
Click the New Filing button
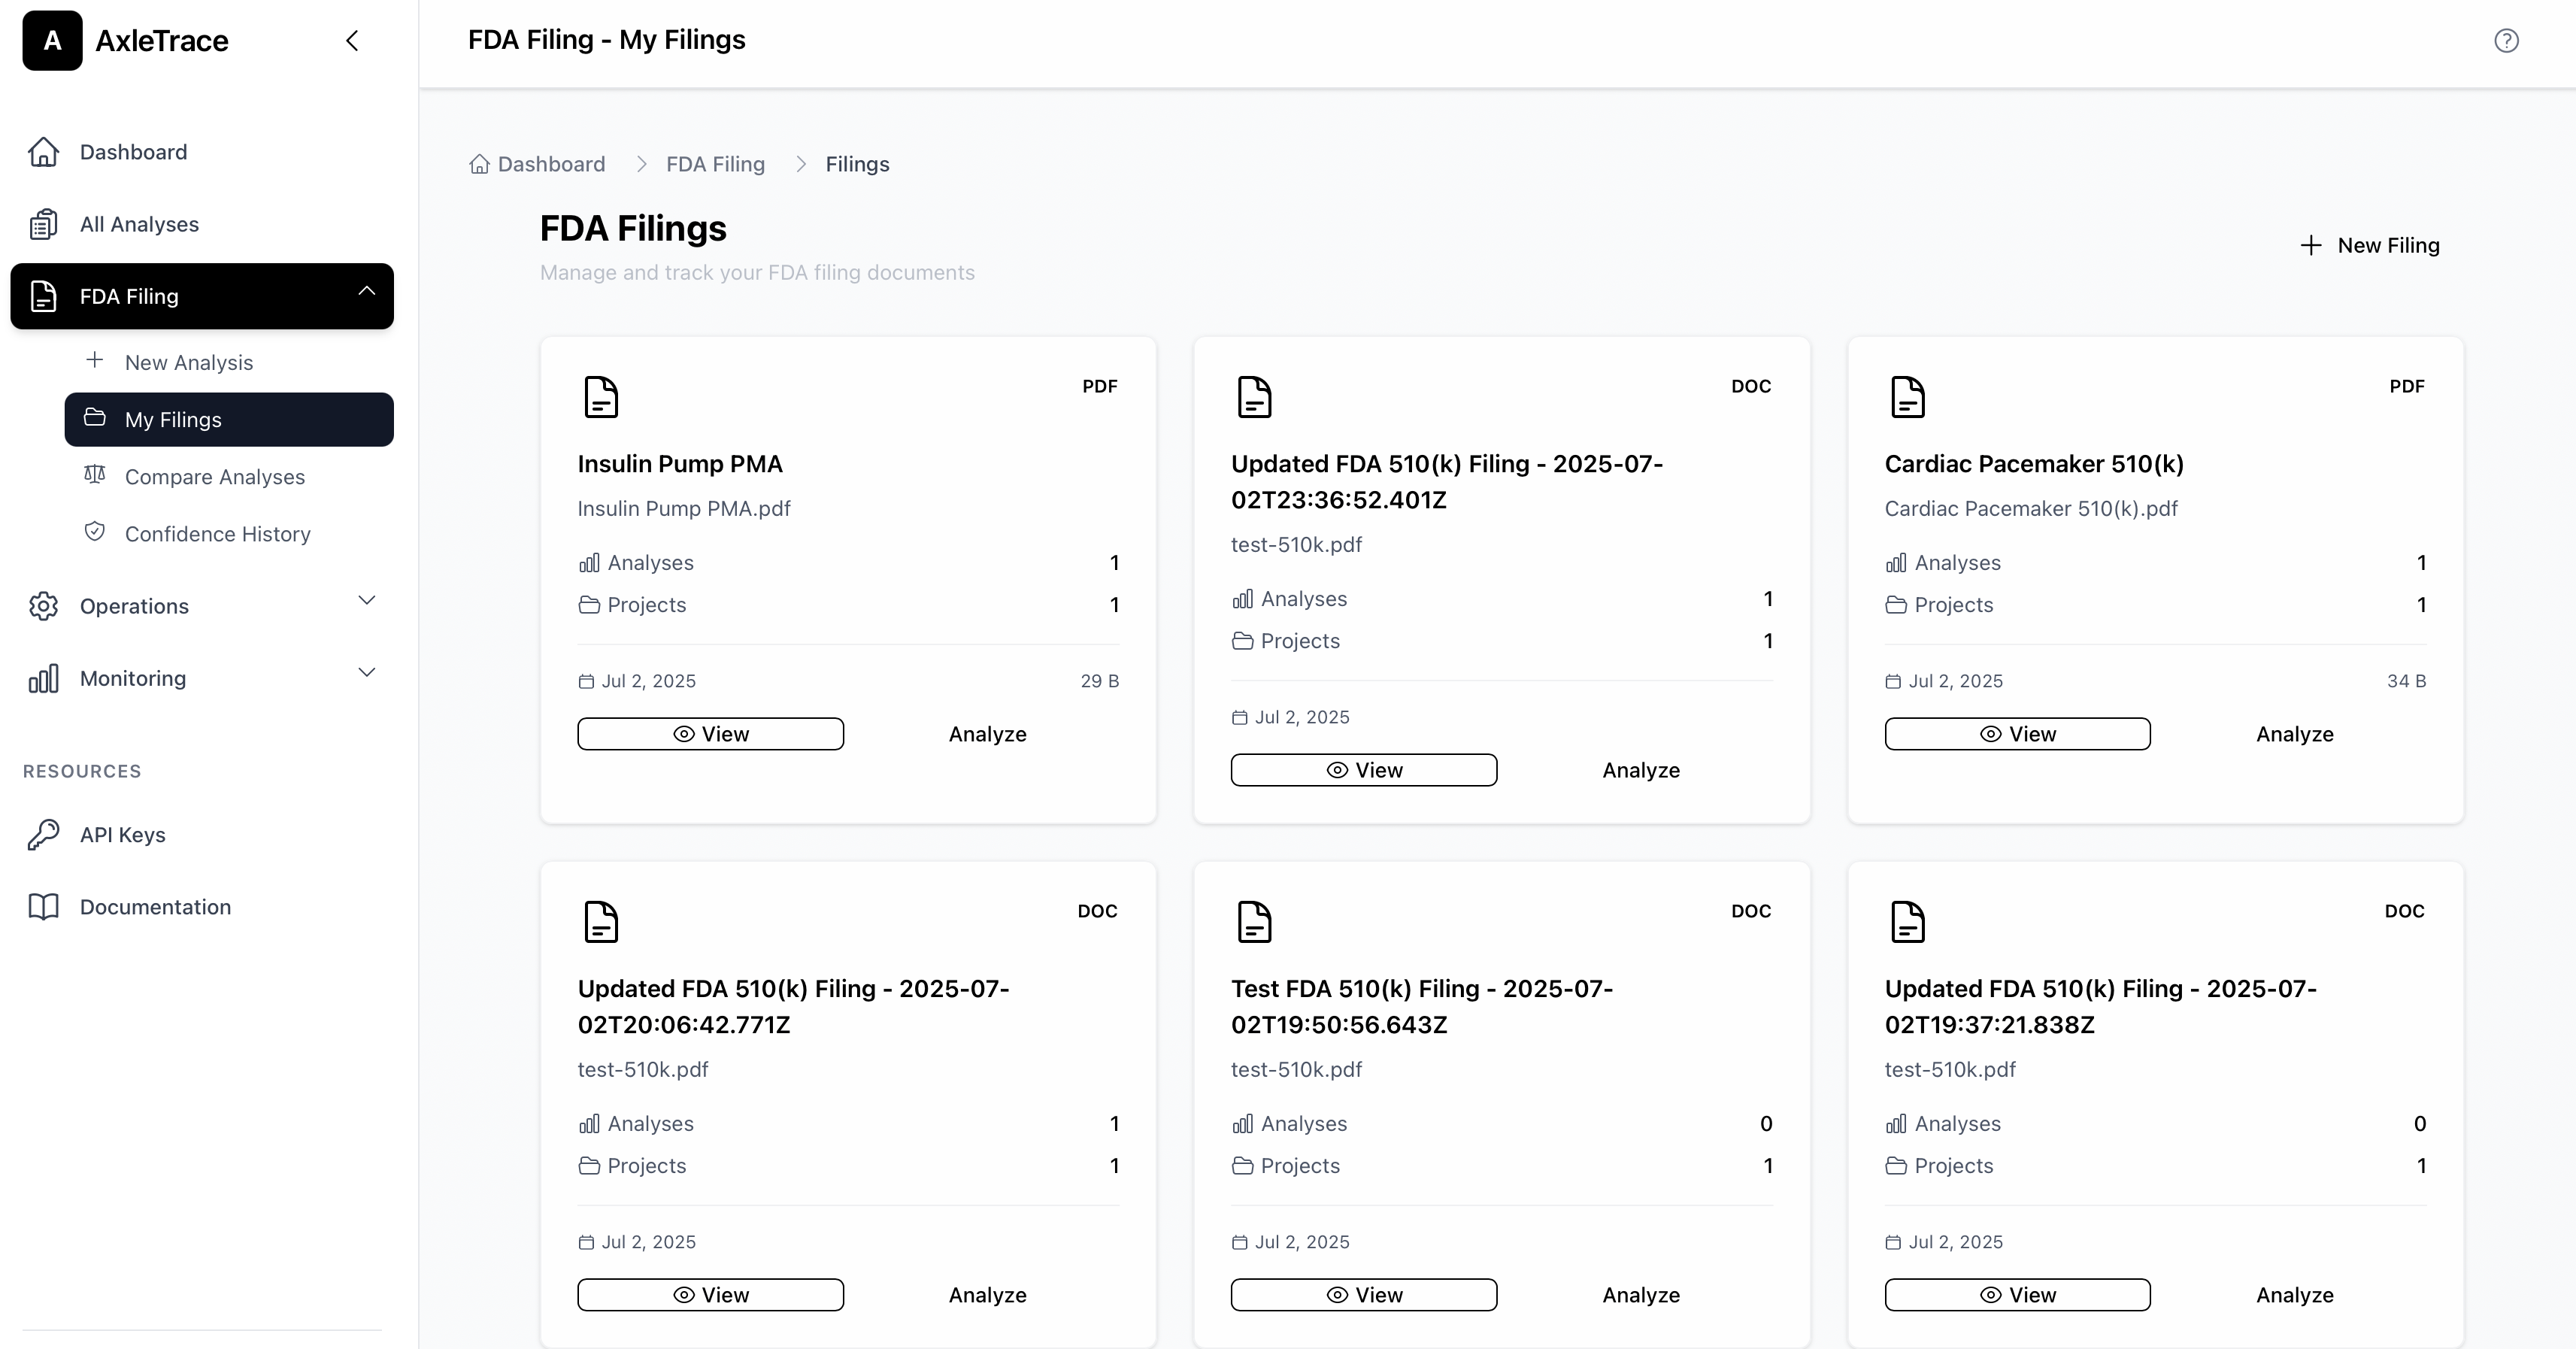click(x=2369, y=246)
